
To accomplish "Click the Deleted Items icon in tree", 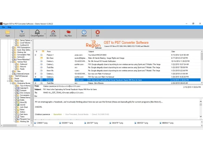I will 18,98.
